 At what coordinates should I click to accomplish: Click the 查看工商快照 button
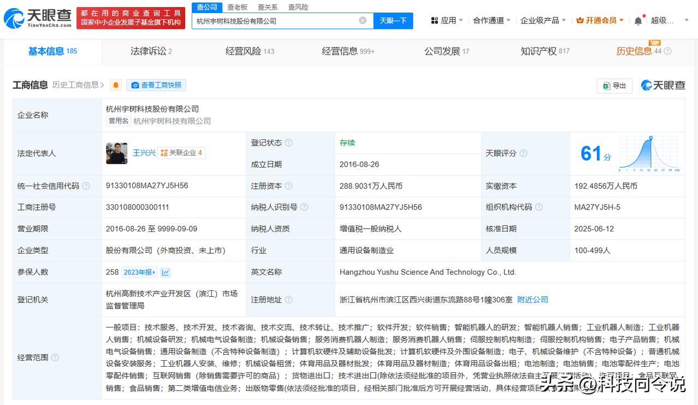(x=156, y=85)
